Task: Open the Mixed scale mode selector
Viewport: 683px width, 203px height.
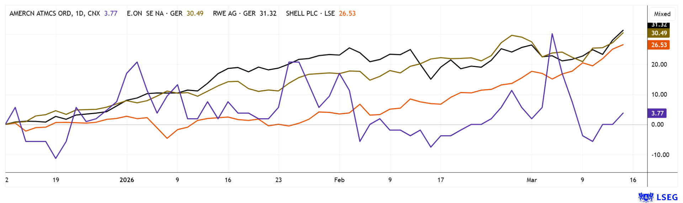Action: point(662,14)
